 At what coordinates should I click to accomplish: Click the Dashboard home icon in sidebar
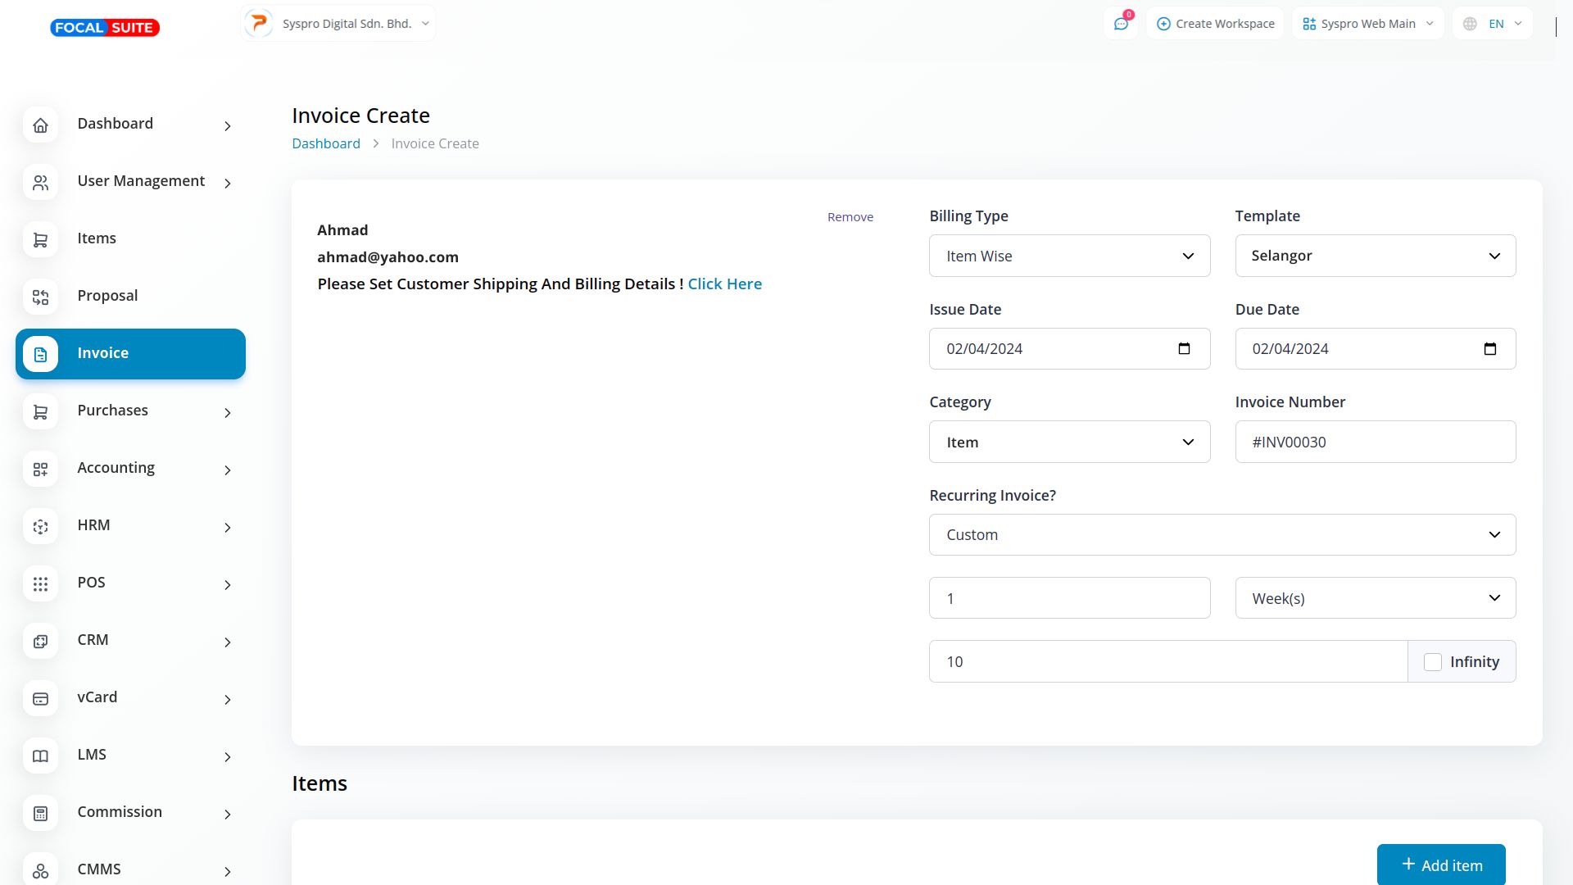pos(40,125)
